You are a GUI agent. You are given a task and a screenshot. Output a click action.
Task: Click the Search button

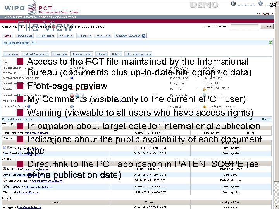(267, 26)
